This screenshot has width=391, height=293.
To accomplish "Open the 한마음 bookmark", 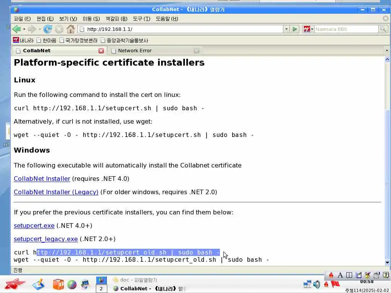I will click(x=46, y=40).
